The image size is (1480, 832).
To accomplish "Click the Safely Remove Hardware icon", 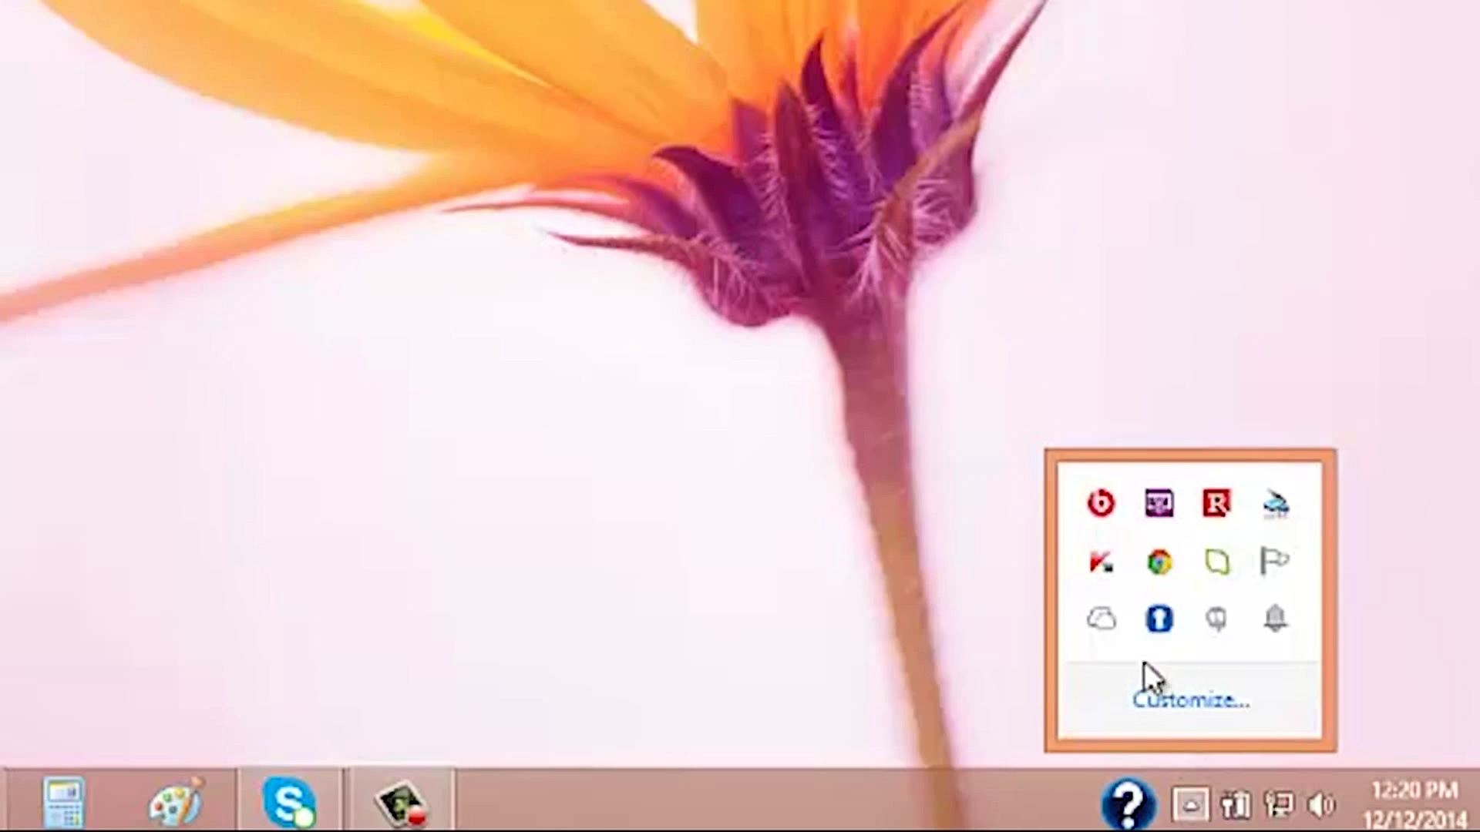I will 1275,505.
